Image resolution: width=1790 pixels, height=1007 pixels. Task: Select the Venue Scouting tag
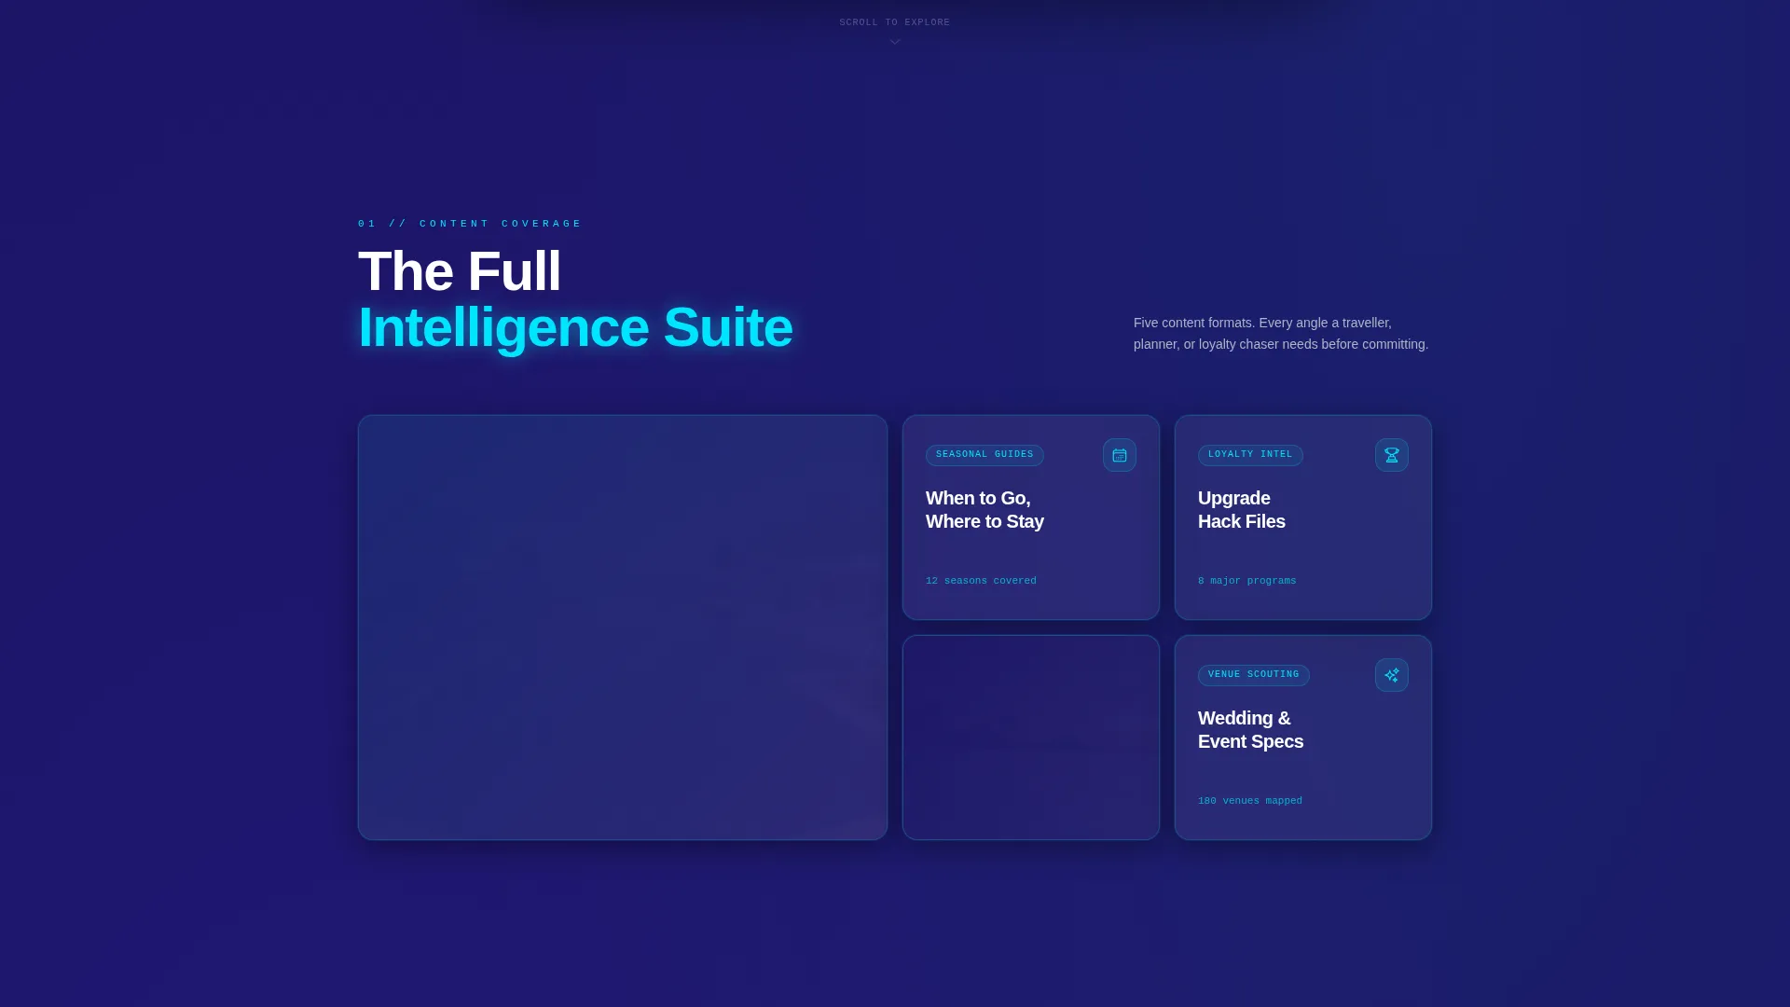pos(1253,675)
